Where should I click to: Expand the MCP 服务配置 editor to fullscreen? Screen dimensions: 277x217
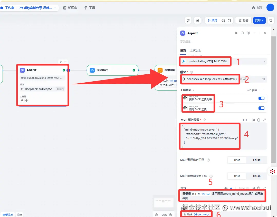pyautogui.click(x=264, y=120)
